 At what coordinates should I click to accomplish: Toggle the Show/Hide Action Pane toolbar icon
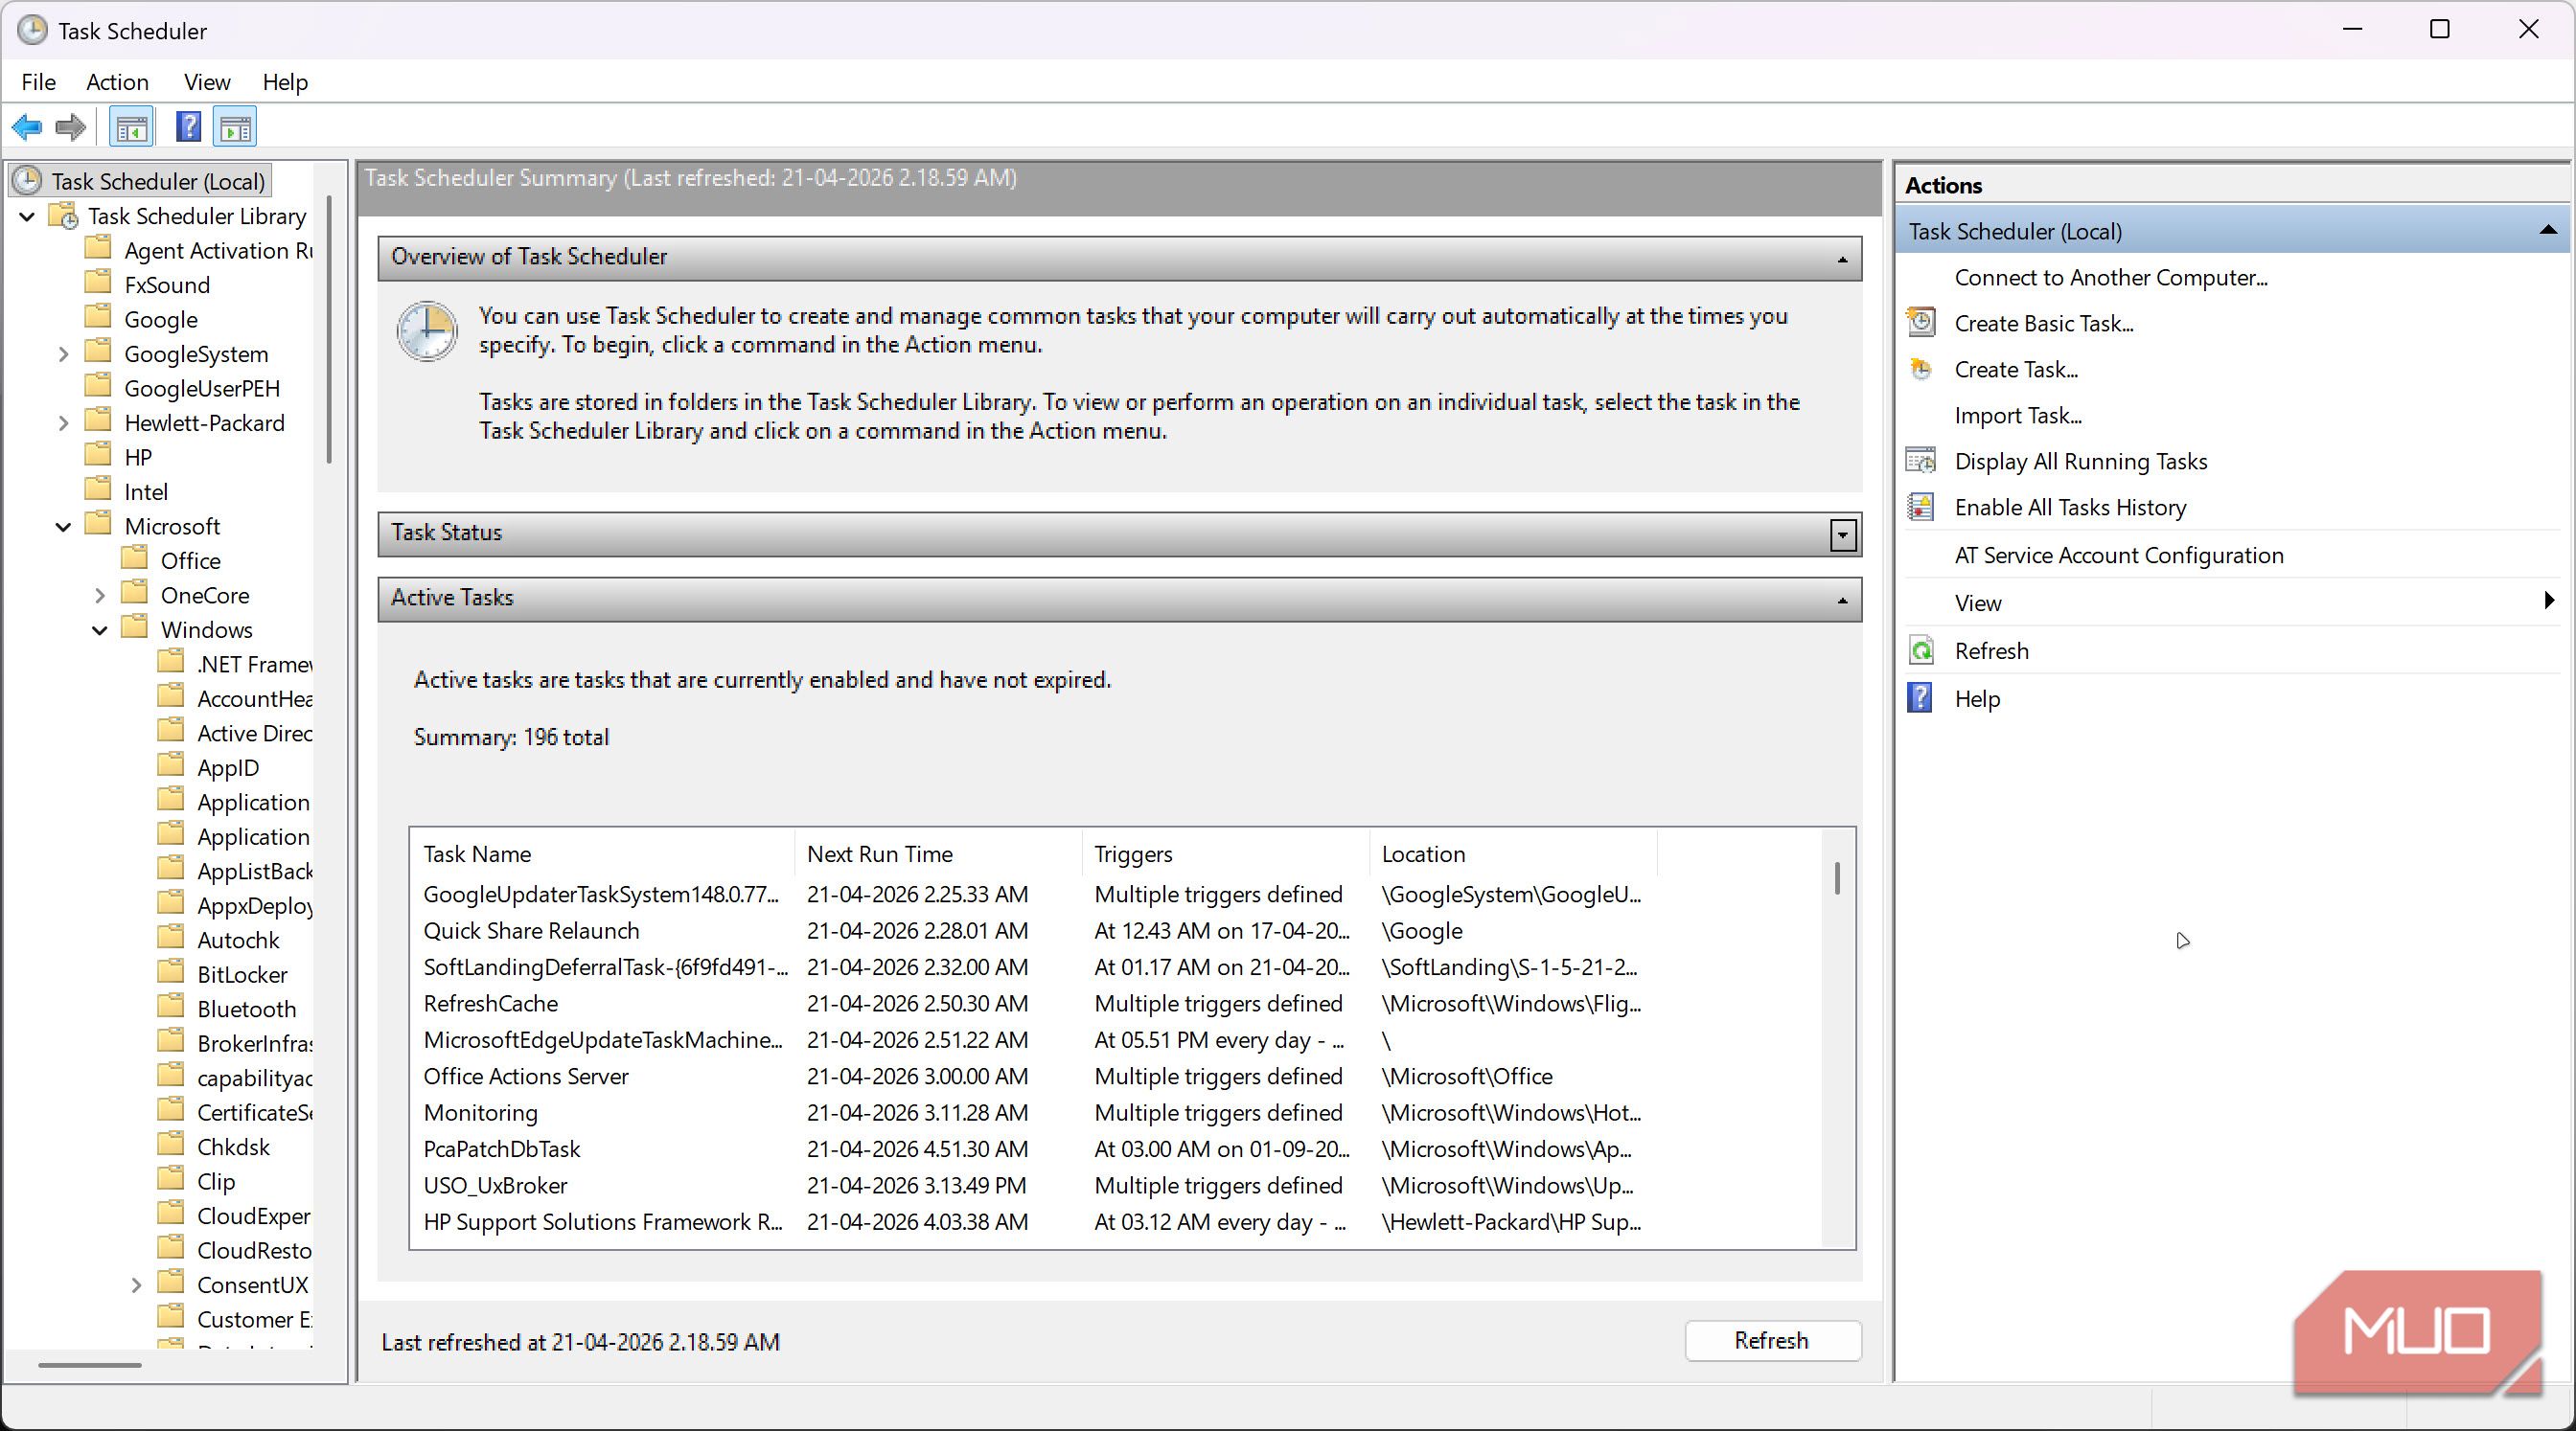[x=236, y=128]
